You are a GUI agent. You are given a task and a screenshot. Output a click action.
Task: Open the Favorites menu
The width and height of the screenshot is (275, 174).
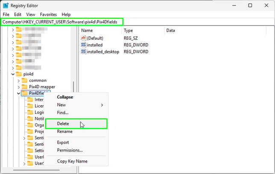pyautogui.click(x=48, y=14)
